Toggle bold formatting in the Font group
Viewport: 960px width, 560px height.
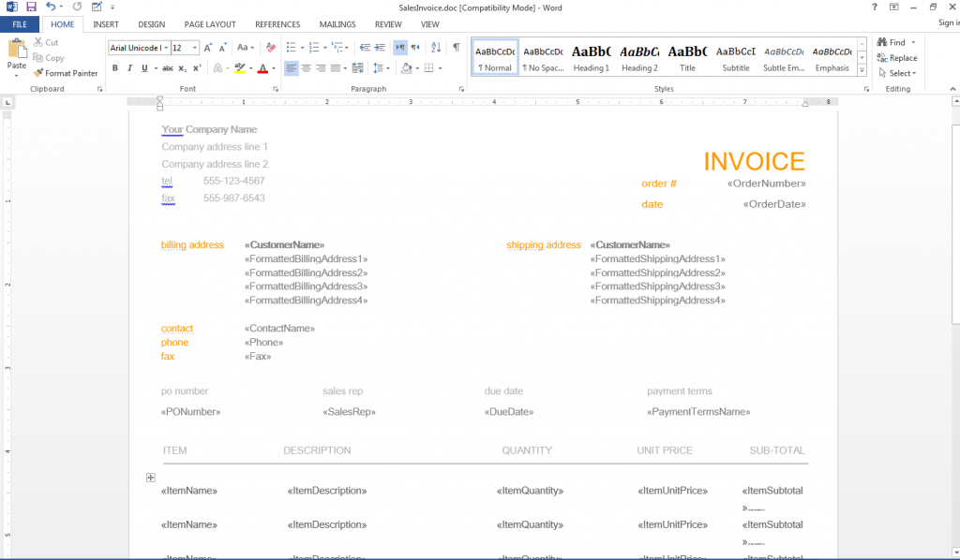click(115, 66)
